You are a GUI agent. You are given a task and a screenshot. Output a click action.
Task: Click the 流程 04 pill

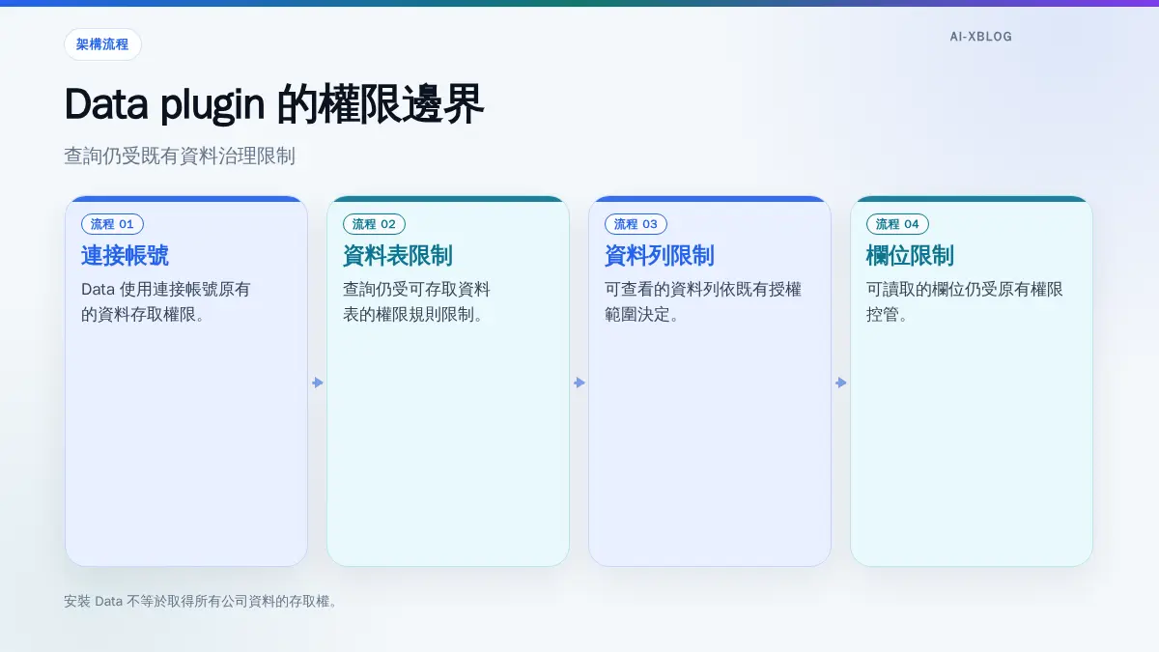click(x=897, y=224)
